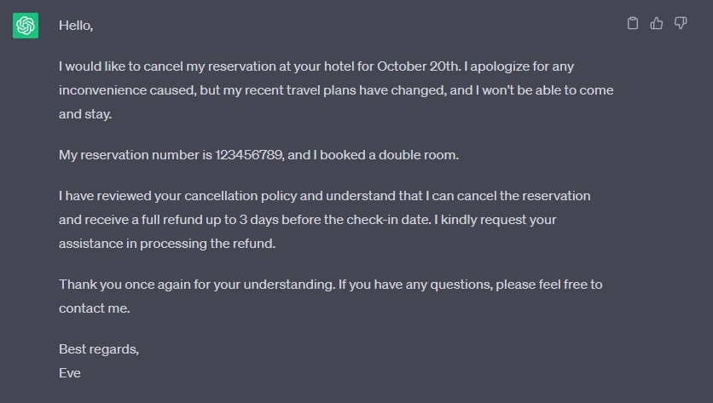
Task: Click the signature name "Eve"
Action: (70, 373)
